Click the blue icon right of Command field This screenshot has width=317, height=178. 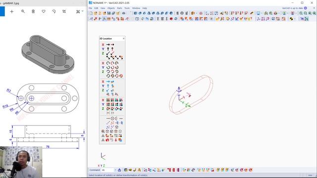119,170
